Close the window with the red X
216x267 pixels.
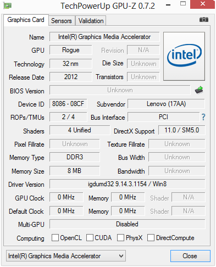pyautogui.click(x=202, y=4)
